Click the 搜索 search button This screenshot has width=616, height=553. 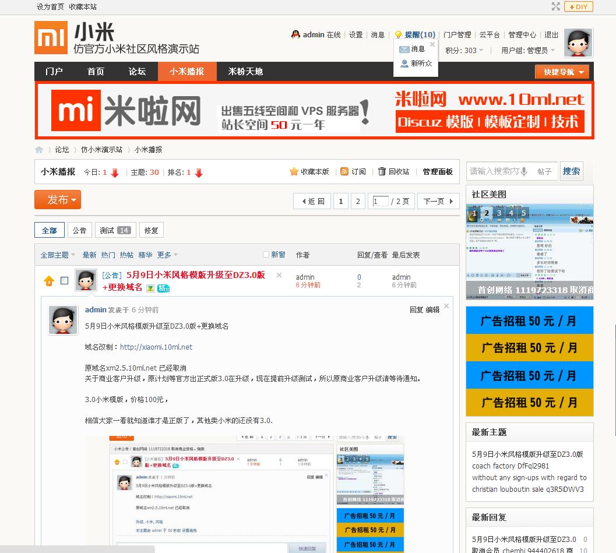571,171
